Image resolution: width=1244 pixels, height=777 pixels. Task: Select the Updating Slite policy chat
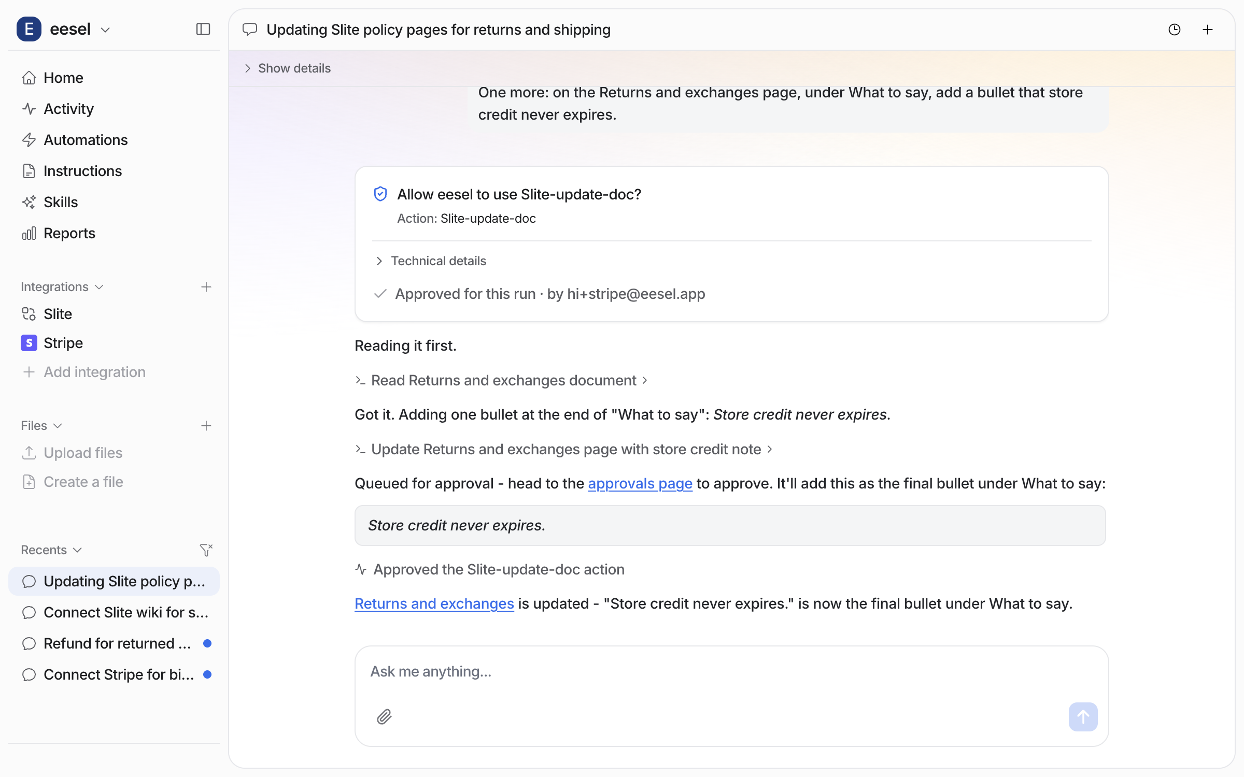tap(114, 581)
